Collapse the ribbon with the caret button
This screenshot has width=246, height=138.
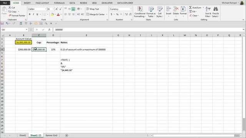pos(243,20)
